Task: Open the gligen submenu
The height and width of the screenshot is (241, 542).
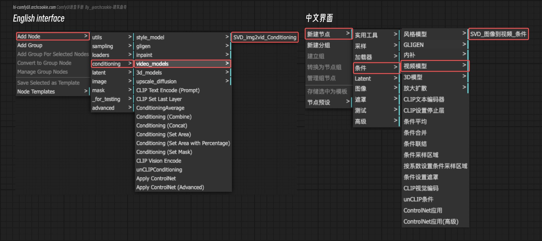Action: [183, 46]
